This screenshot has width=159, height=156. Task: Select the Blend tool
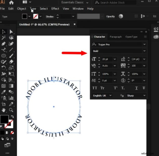11,92
